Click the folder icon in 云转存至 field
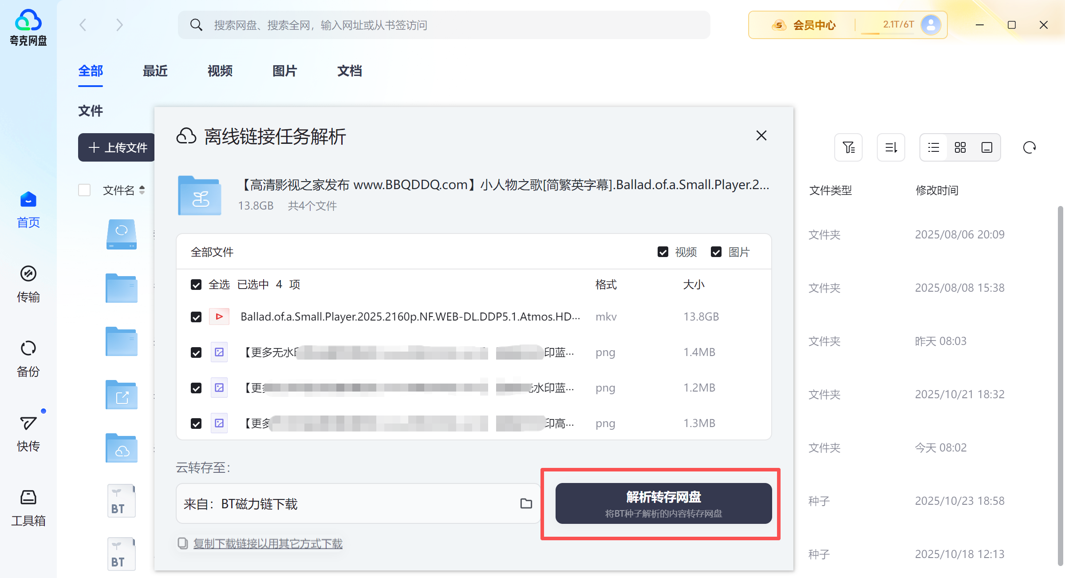The image size is (1065, 578). point(526,503)
